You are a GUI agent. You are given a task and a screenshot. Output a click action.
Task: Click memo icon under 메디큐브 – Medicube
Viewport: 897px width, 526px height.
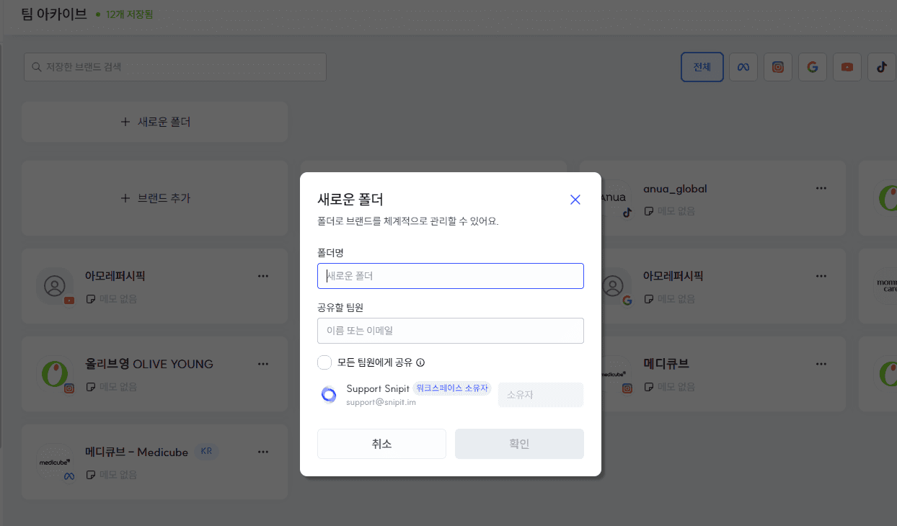click(x=90, y=475)
